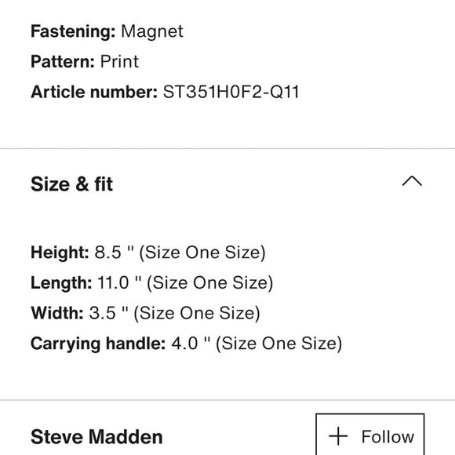Collapse the Size & fit section chevron
The image size is (455, 455).
[412, 181]
